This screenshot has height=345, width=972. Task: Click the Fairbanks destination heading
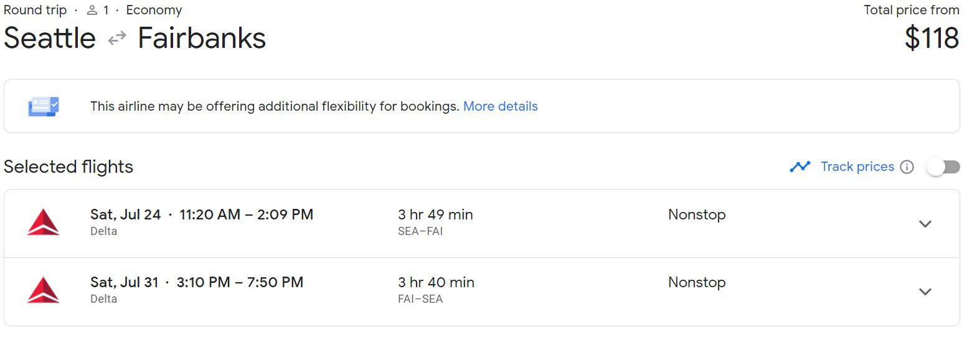[202, 39]
